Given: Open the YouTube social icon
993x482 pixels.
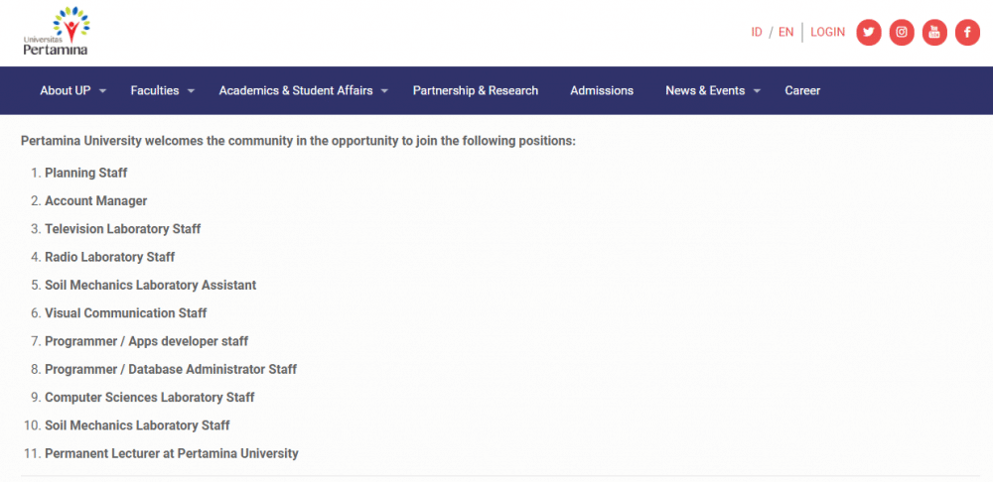Looking at the screenshot, I should (x=934, y=33).
